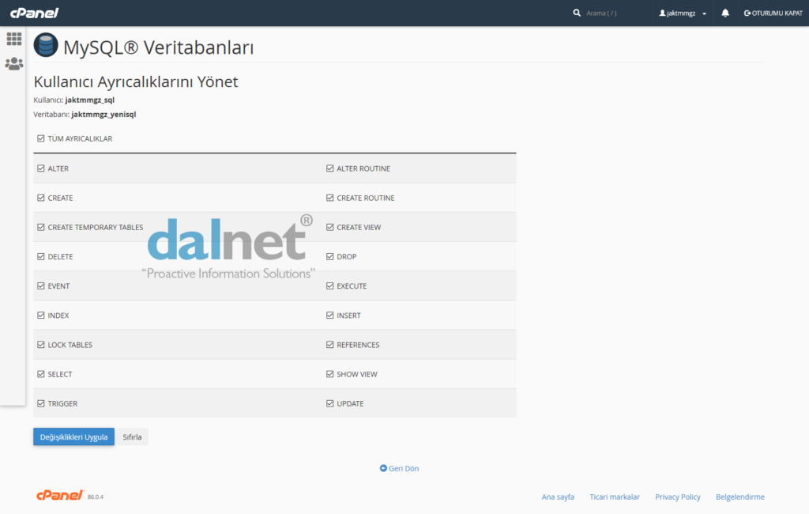The width and height of the screenshot is (809, 514).
Task: Toggle CREATE ROUTINE checkbox
Action: point(329,198)
